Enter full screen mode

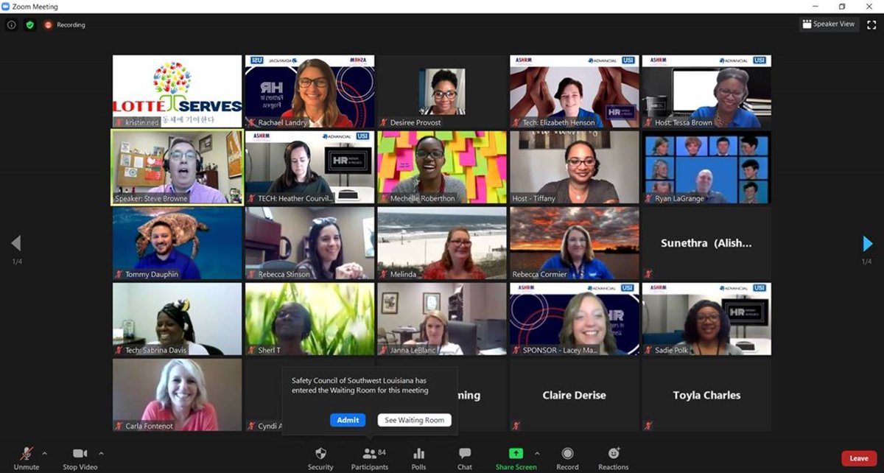click(871, 24)
